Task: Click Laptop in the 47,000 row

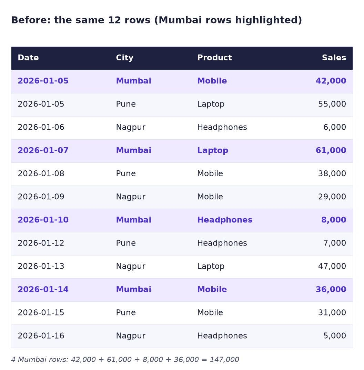Action: tap(211, 267)
